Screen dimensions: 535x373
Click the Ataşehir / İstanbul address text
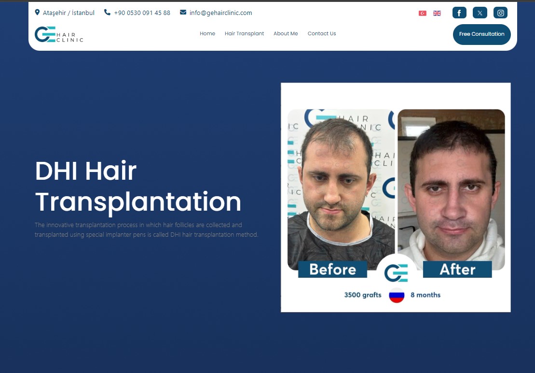69,13
